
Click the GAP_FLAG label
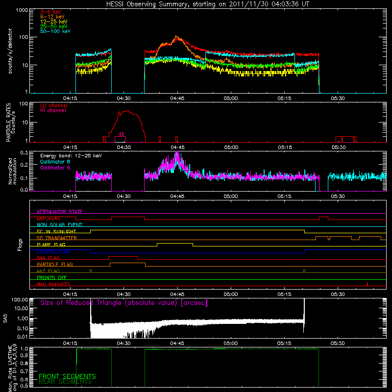pyautogui.click(x=48, y=218)
